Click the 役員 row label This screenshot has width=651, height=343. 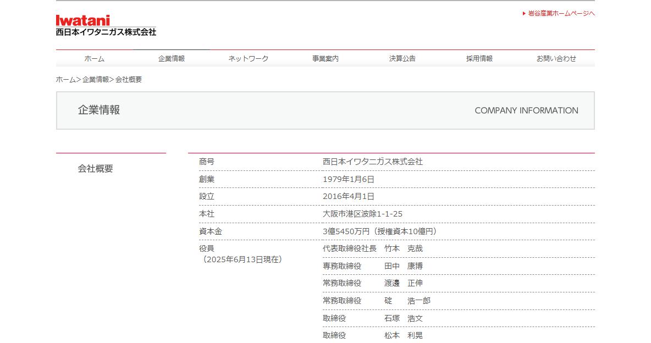207,248
